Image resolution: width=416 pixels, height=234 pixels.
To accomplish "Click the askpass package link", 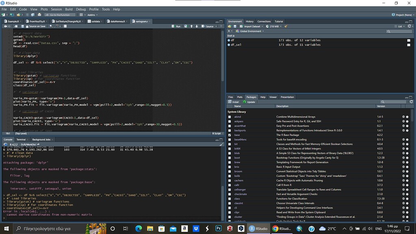I will tap(238, 121).
